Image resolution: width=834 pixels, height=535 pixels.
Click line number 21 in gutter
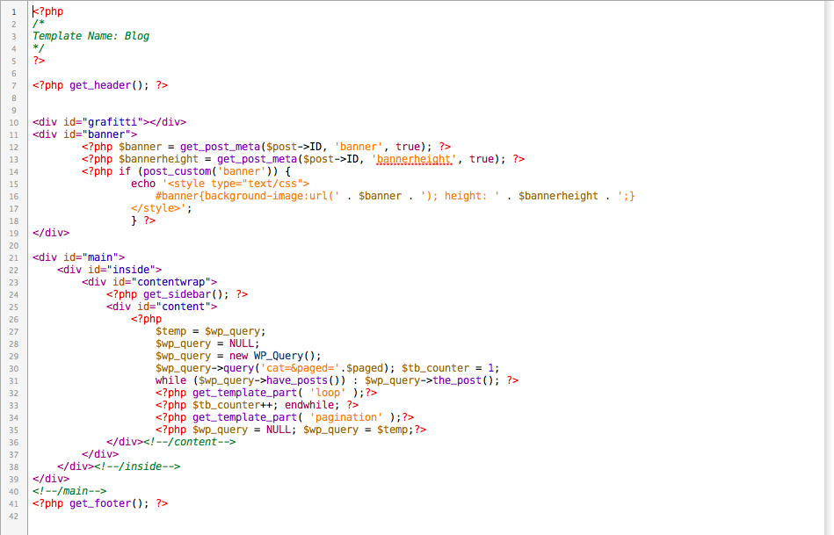(13, 258)
